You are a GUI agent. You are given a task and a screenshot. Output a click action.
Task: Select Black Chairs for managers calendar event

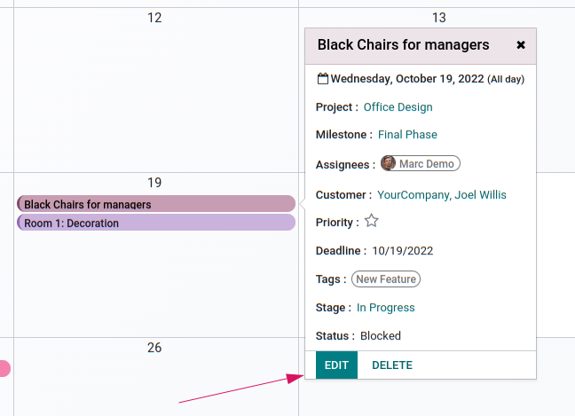[156, 204]
